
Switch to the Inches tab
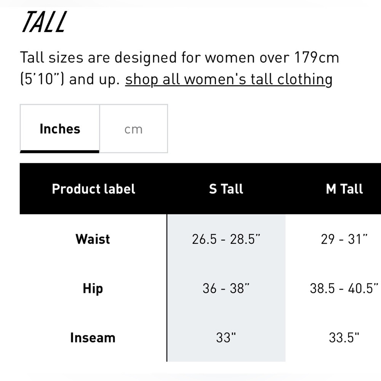pyautogui.click(x=60, y=129)
